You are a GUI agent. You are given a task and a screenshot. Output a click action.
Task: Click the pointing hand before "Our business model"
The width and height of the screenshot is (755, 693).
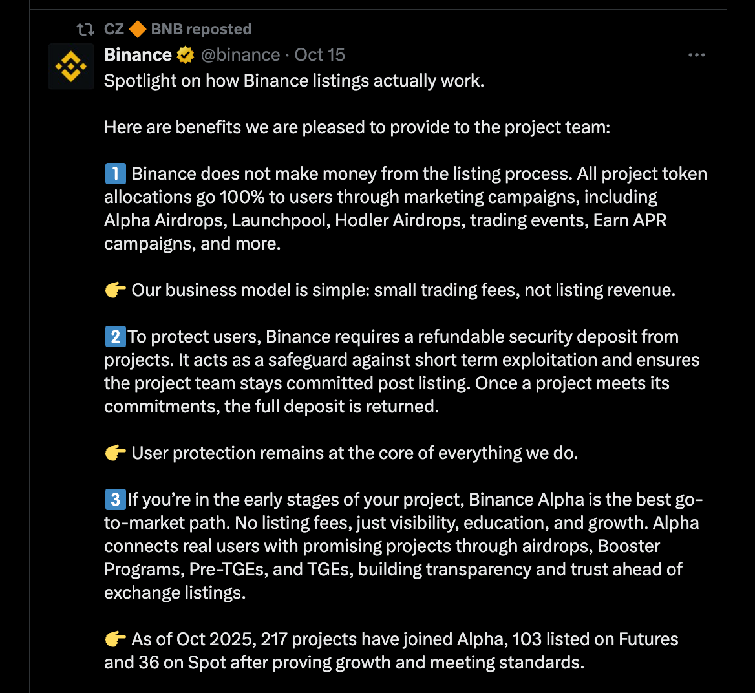pyautogui.click(x=115, y=290)
